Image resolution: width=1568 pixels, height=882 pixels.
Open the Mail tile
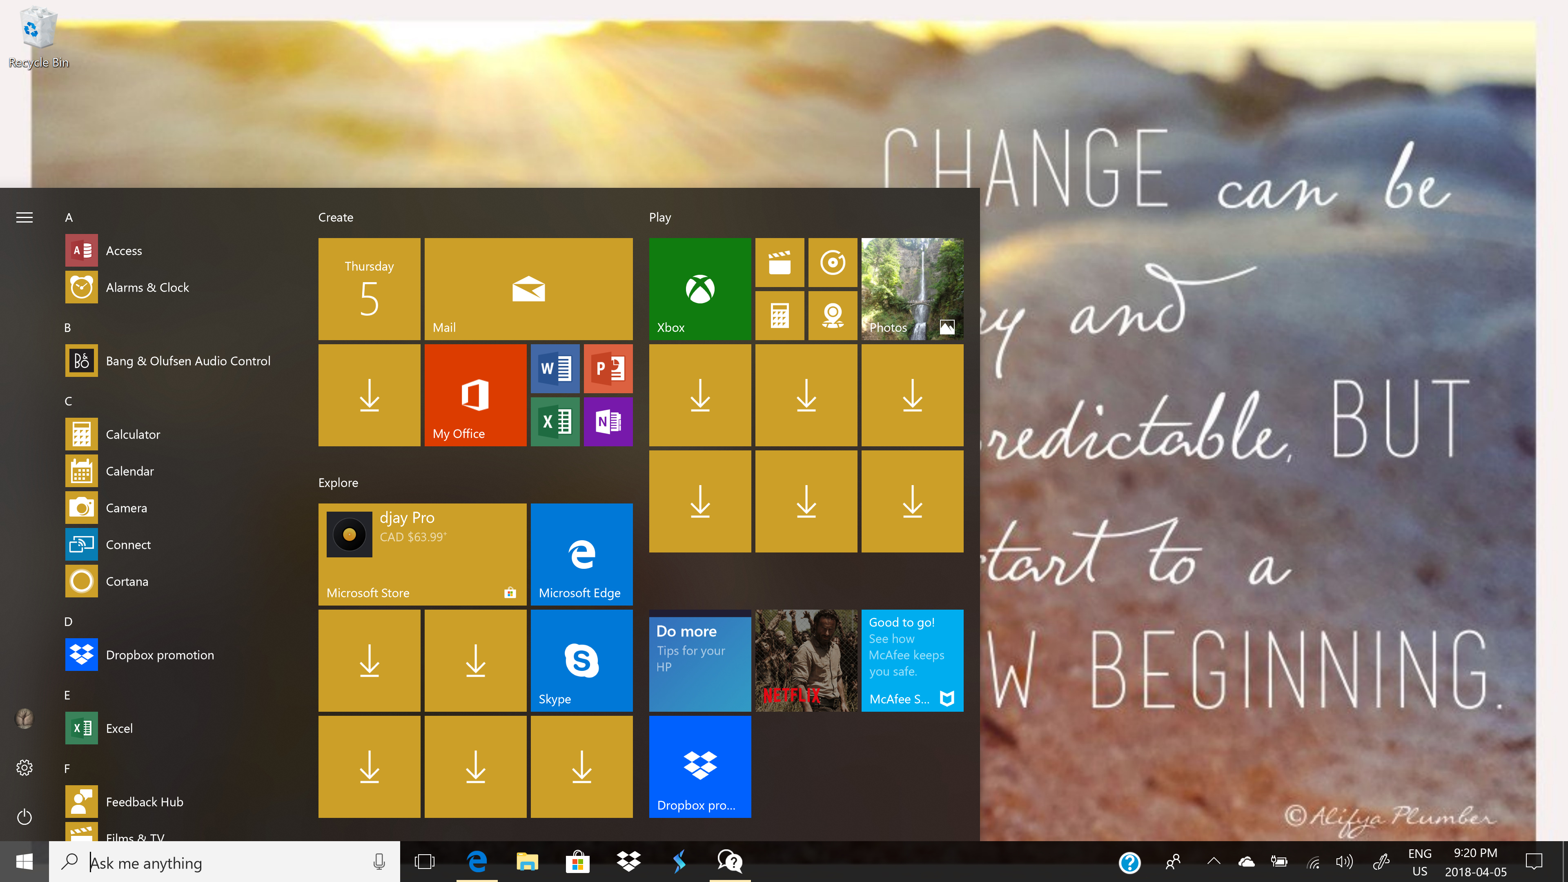[528, 289]
